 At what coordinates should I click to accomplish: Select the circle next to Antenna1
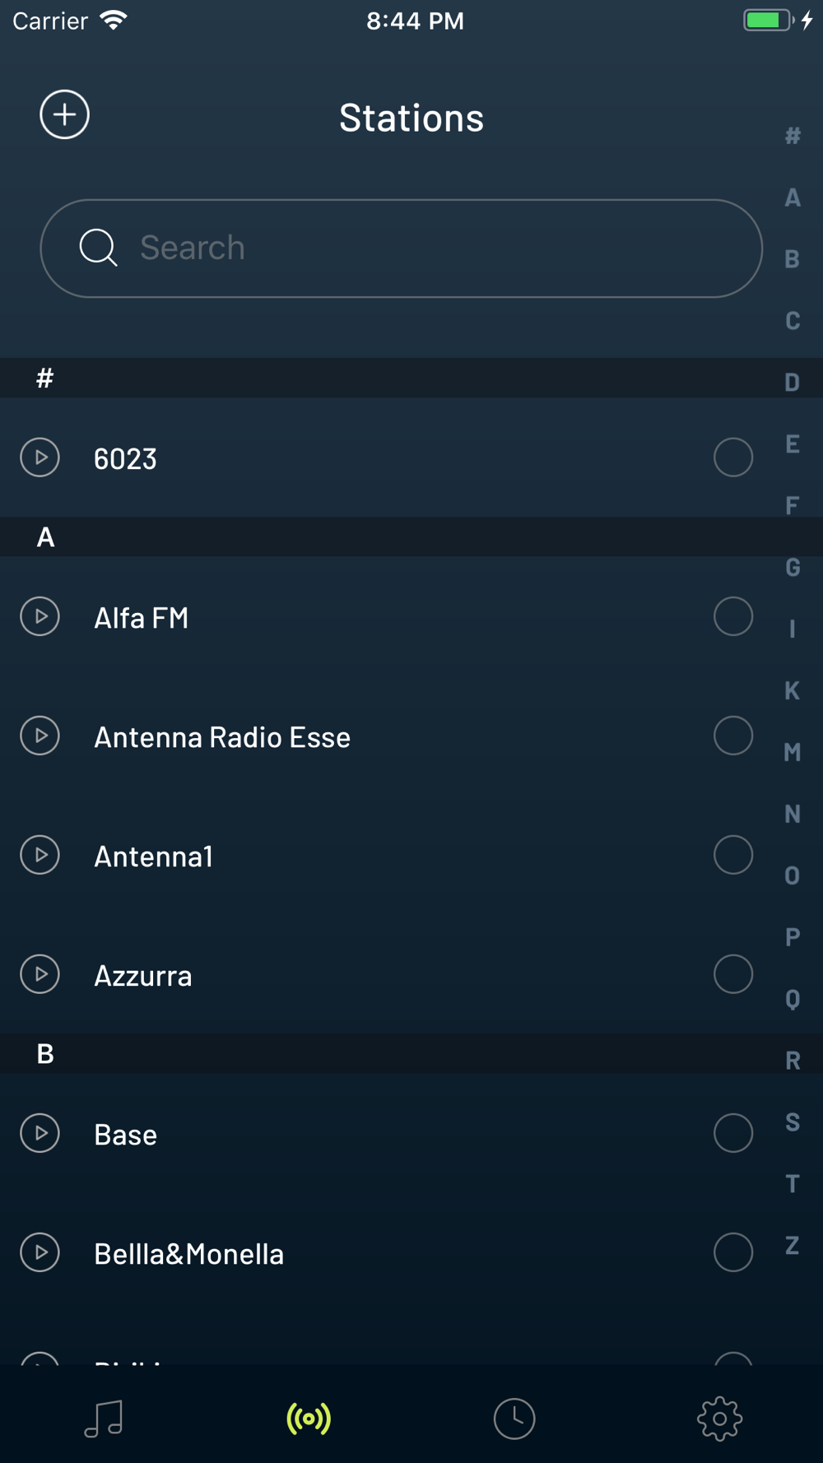coord(733,855)
